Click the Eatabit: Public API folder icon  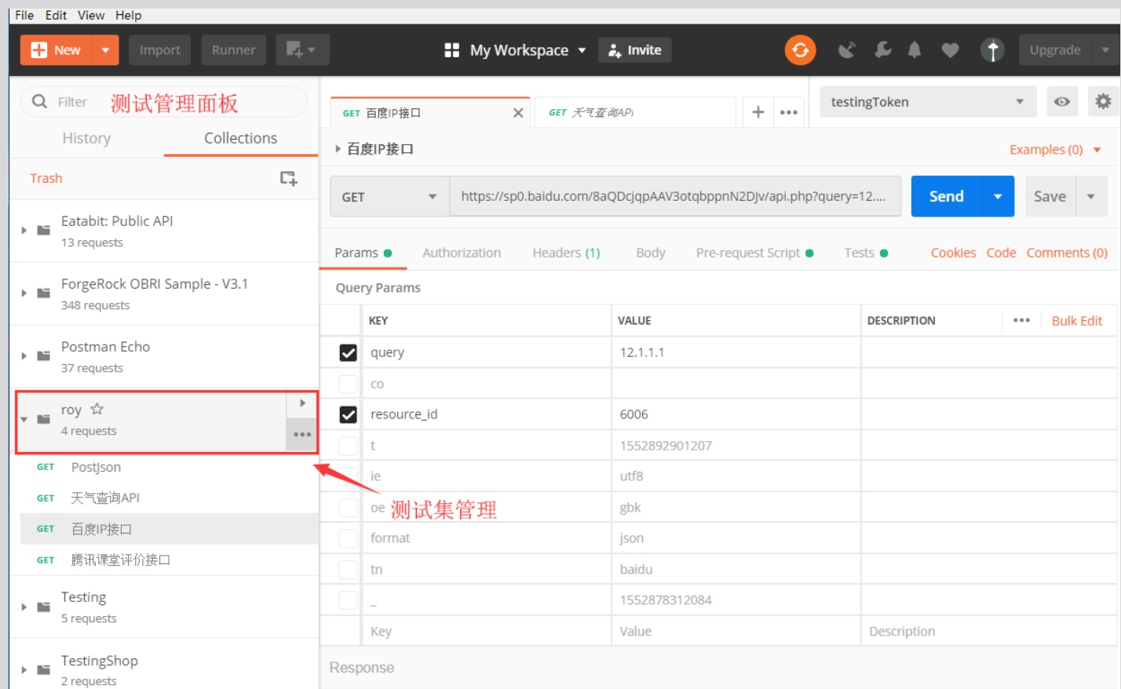click(x=44, y=231)
